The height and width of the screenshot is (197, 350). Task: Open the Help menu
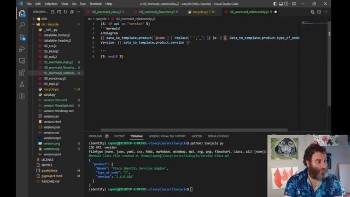(x=108, y=4)
